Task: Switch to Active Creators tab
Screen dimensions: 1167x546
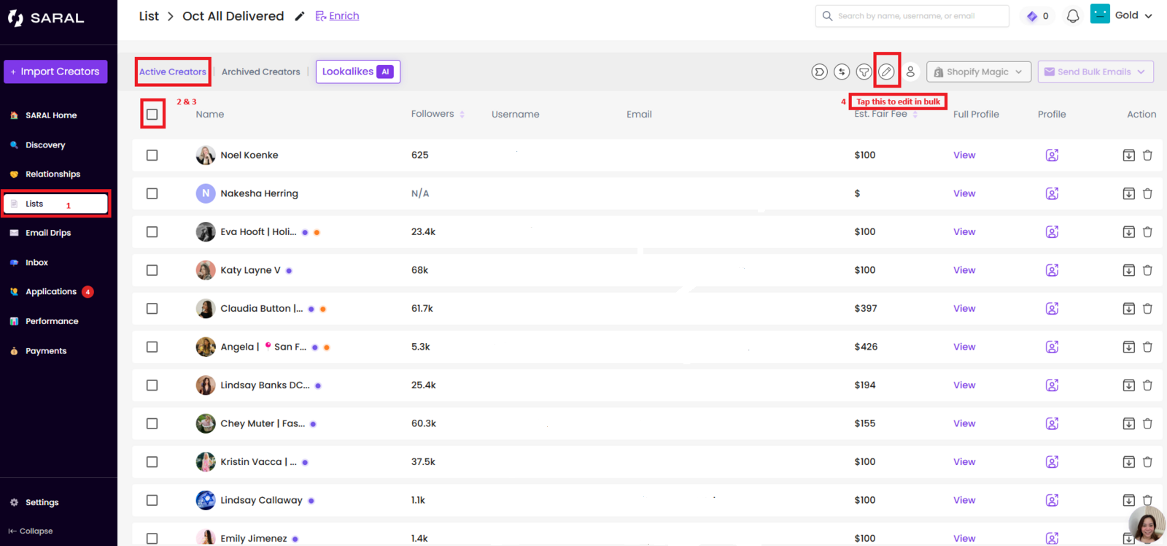Action: pos(173,72)
